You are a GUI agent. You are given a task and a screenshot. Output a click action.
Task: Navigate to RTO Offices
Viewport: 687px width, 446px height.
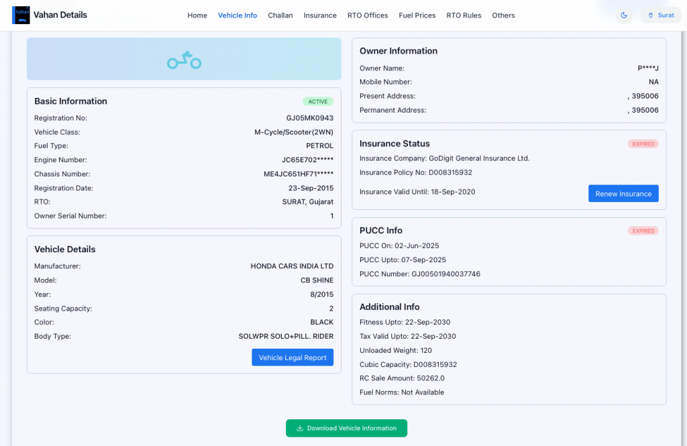[x=368, y=15]
